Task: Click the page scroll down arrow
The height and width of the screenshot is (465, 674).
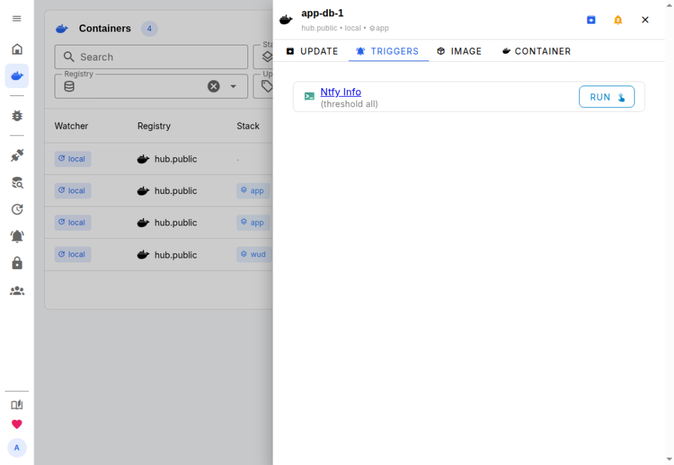Action: point(669,460)
